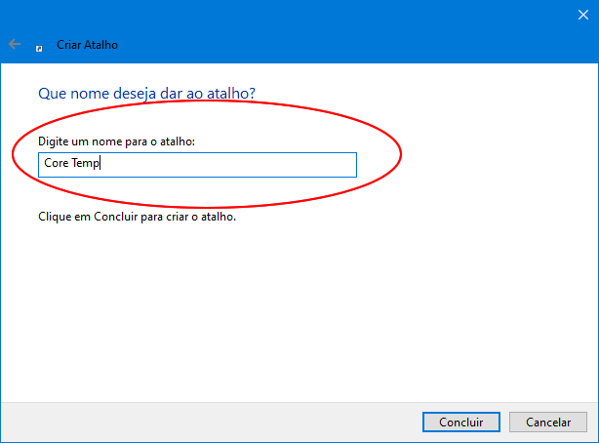Click label "Digite um nome para o atalho:"
The width and height of the screenshot is (599, 443).
point(116,142)
